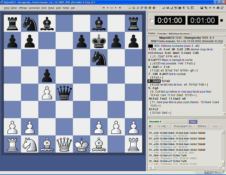Switch to the Formulaire tab
The image size is (226, 175).
pos(162,33)
